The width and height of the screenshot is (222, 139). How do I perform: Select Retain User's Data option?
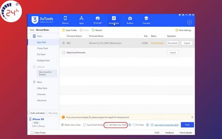[62, 125]
